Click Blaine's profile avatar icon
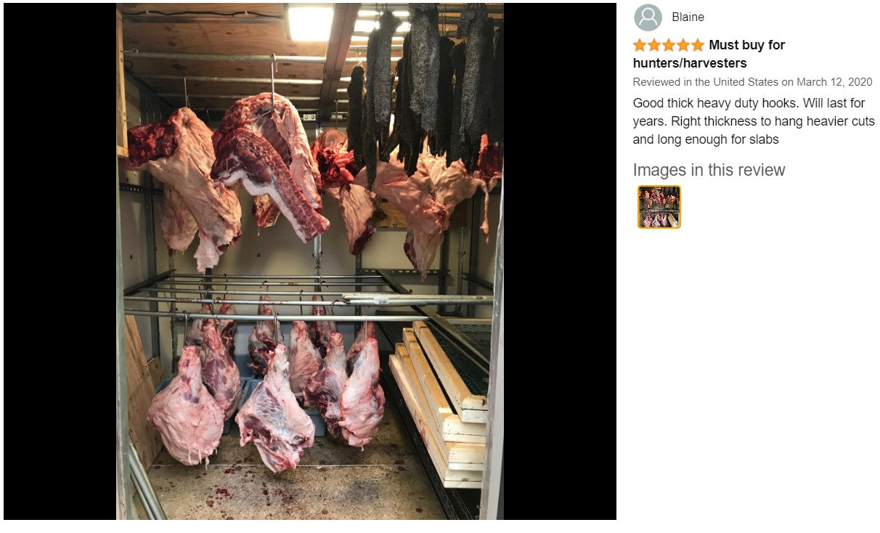Image resolution: width=880 pixels, height=533 pixels. click(648, 17)
